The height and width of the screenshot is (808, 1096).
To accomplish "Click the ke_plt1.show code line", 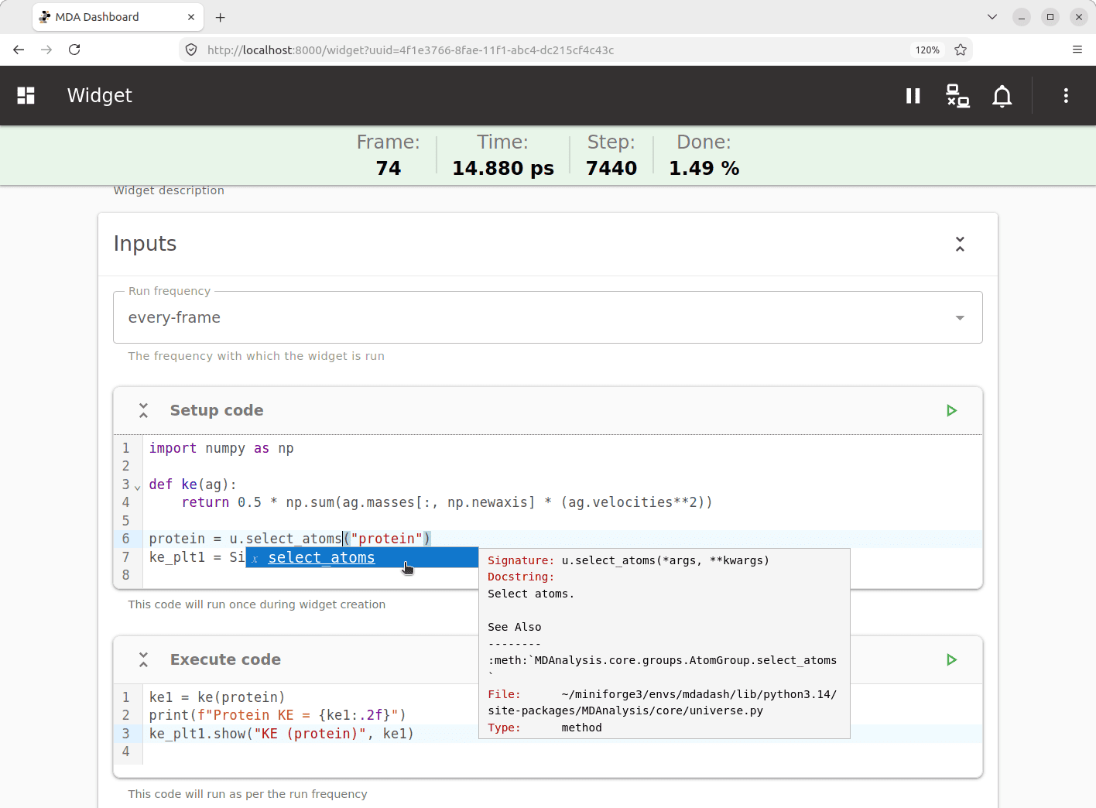I will point(282,734).
